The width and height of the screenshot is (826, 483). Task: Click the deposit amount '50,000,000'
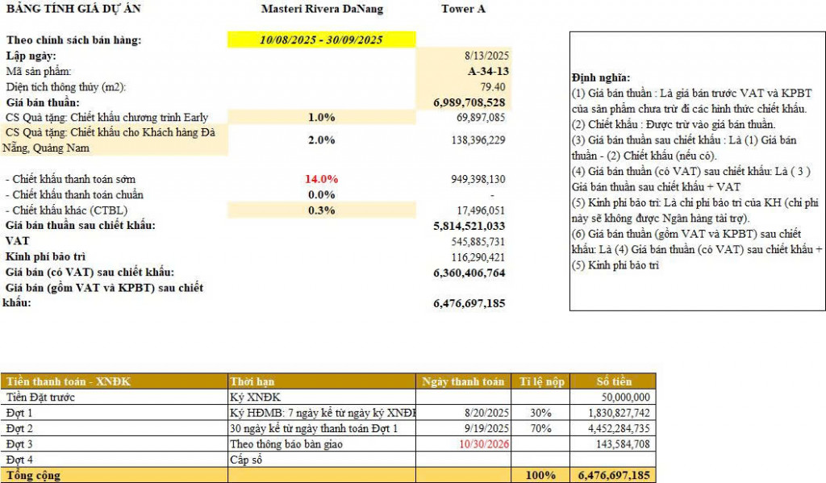625,398
